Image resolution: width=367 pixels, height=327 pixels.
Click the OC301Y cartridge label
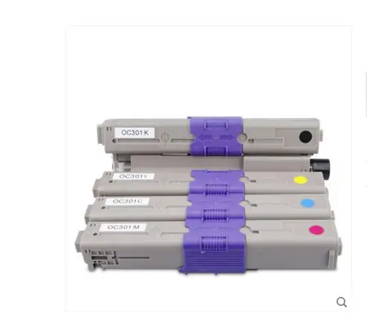(133, 176)
